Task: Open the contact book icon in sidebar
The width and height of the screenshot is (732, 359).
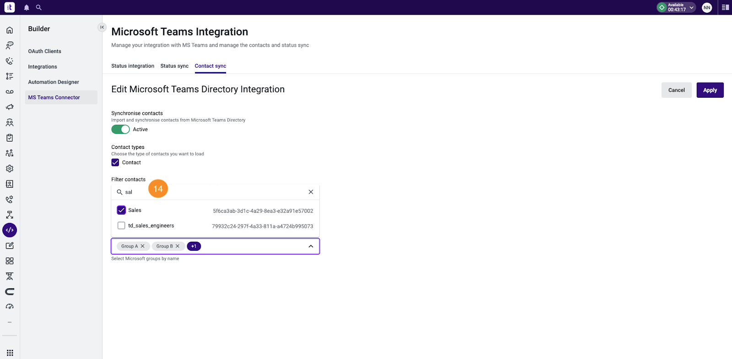Action: [x=10, y=184]
